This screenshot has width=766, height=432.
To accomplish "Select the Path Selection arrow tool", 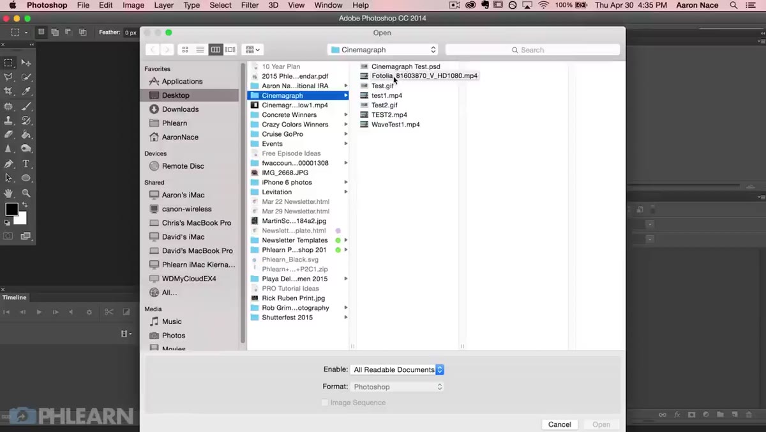I will click(x=8, y=178).
